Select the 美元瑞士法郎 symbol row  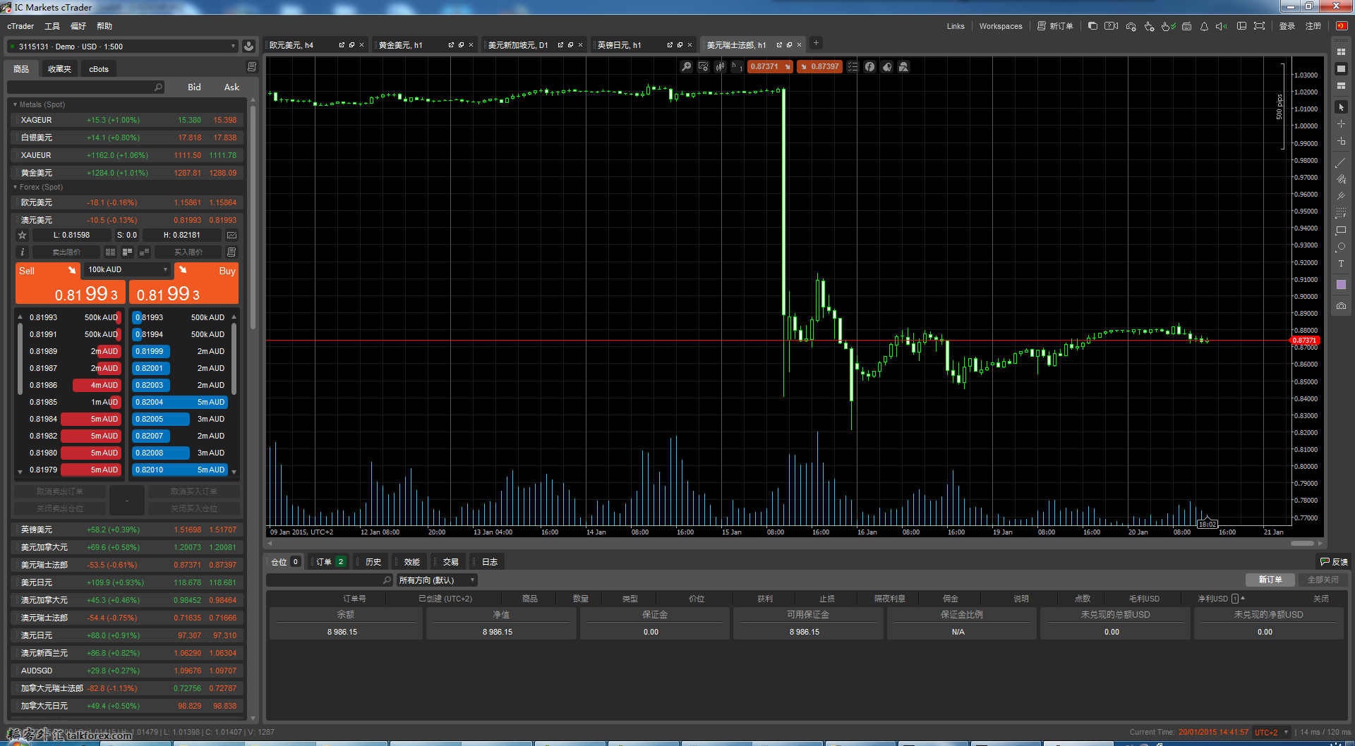point(128,565)
